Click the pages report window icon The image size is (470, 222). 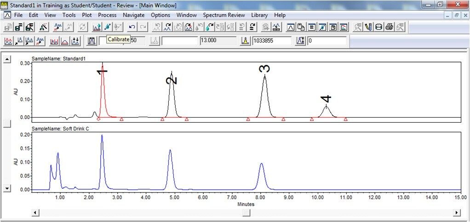coord(332,27)
